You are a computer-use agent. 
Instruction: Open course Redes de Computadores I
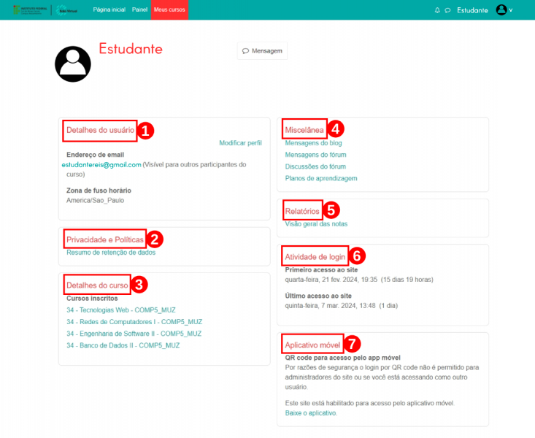tap(134, 322)
